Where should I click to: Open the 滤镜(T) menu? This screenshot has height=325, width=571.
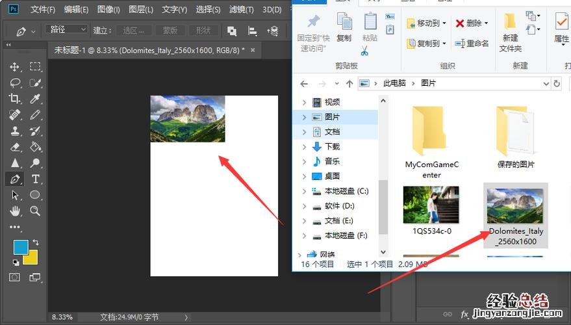[242, 10]
